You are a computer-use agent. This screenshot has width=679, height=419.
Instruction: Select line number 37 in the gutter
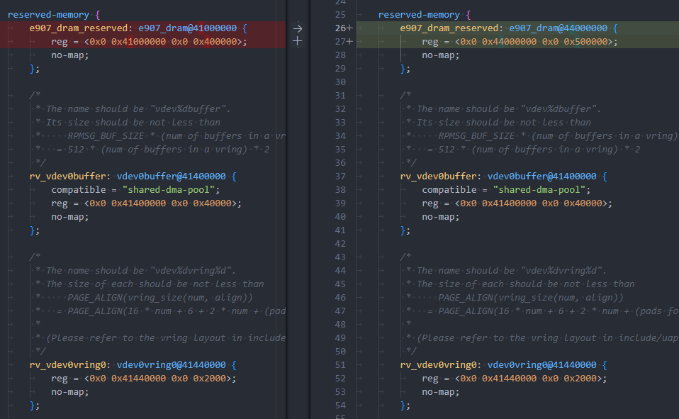pyautogui.click(x=339, y=177)
